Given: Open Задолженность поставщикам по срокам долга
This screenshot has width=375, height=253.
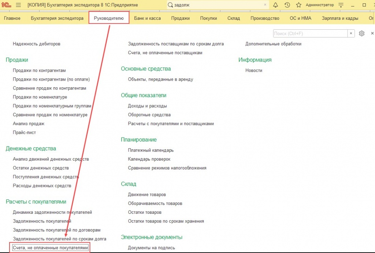Looking at the screenshot, I should tap(176, 44).
